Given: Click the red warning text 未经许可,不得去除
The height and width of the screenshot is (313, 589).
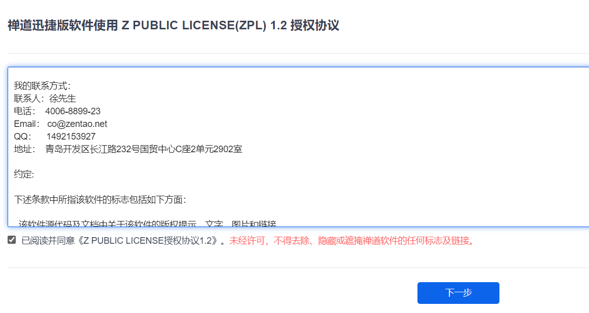Looking at the screenshot, I should [353, 241].
